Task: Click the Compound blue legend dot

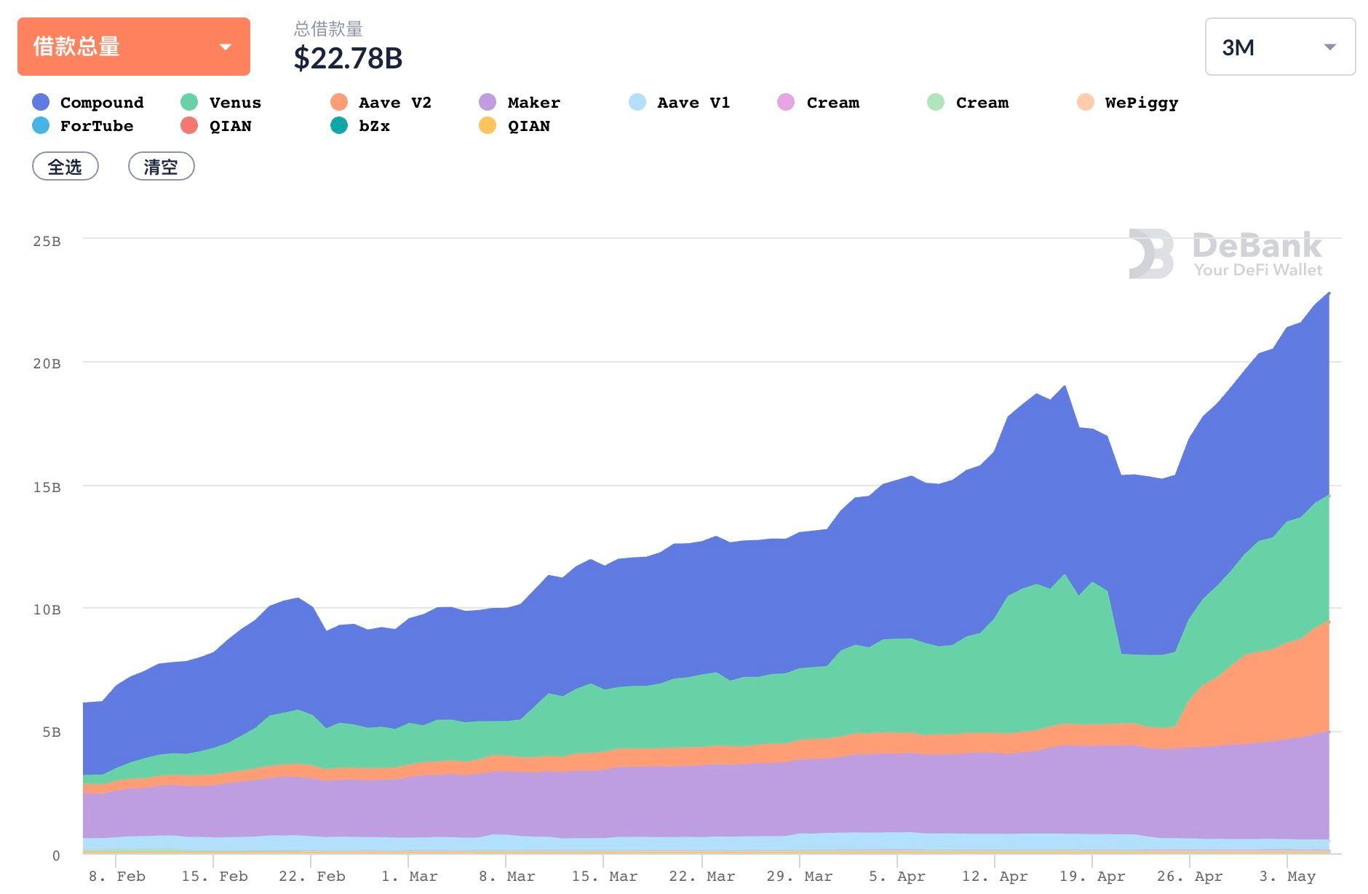Action: coord(40,102)
